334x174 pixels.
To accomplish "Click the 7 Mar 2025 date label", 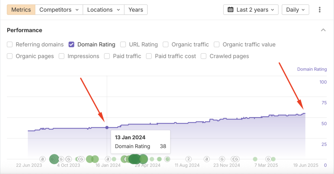I will click(266, 165).
